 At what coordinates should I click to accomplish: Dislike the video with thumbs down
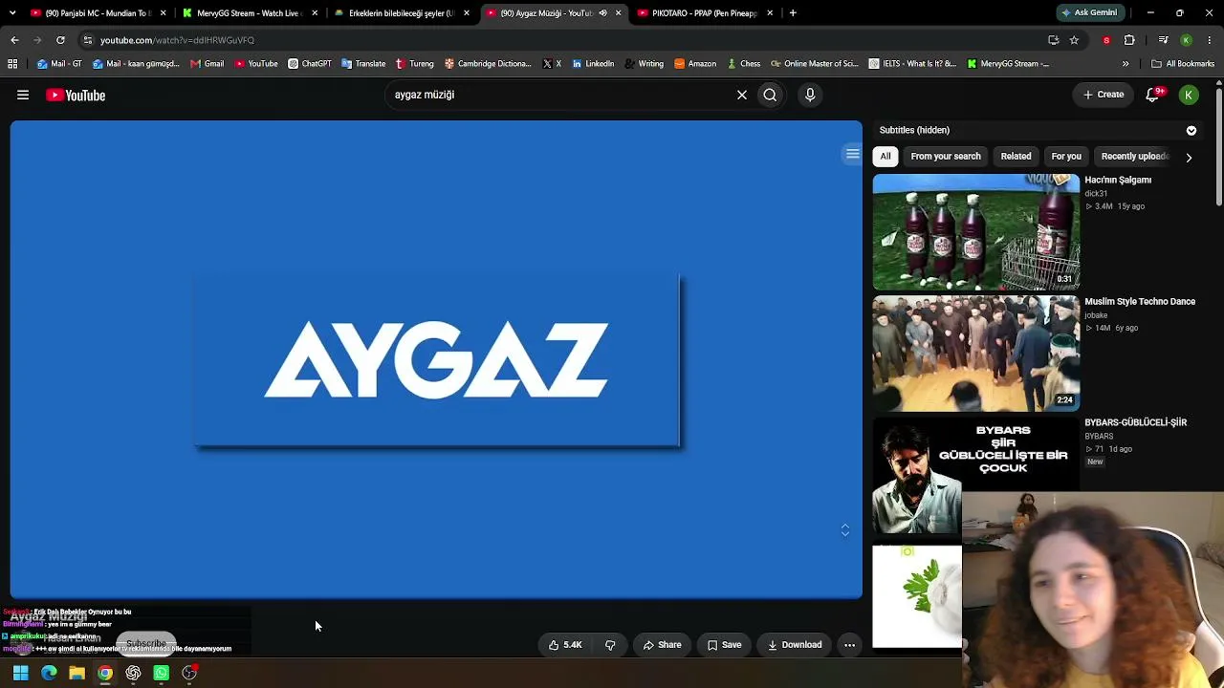coord(610,645)
